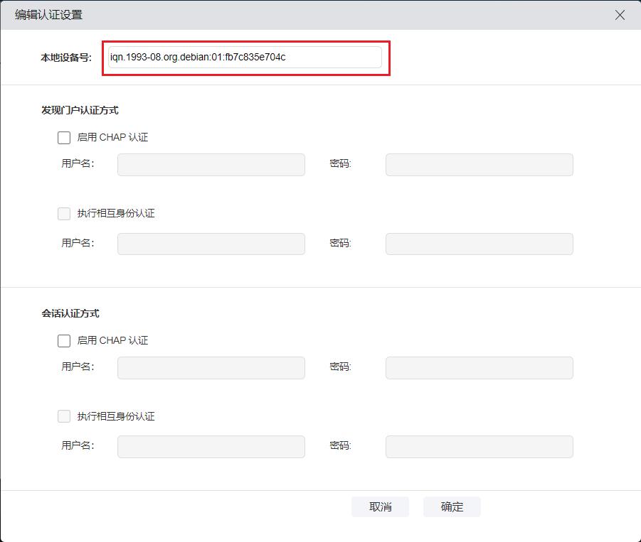Focus the 相互身份认证 用户名 field under 会话认证方式
Screen dimensions: 641x542
coord(211,447)
